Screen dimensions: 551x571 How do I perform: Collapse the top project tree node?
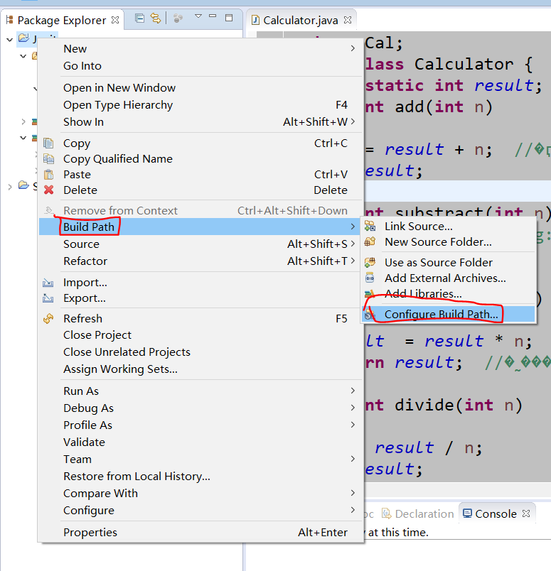(9, 39)
